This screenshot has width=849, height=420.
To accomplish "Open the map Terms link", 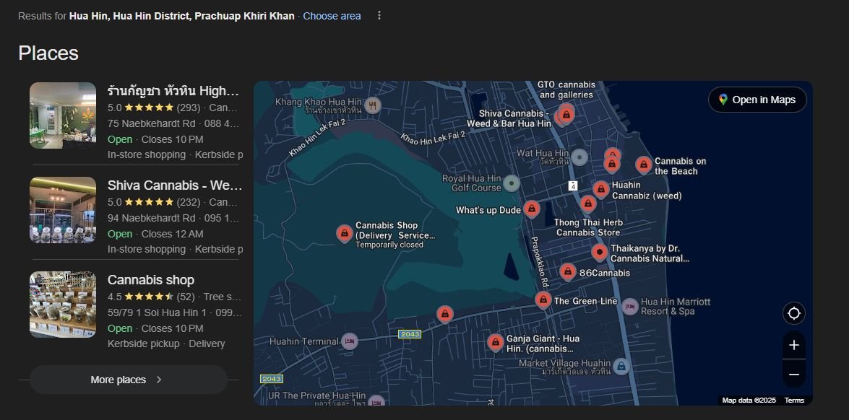I will 794,401.
